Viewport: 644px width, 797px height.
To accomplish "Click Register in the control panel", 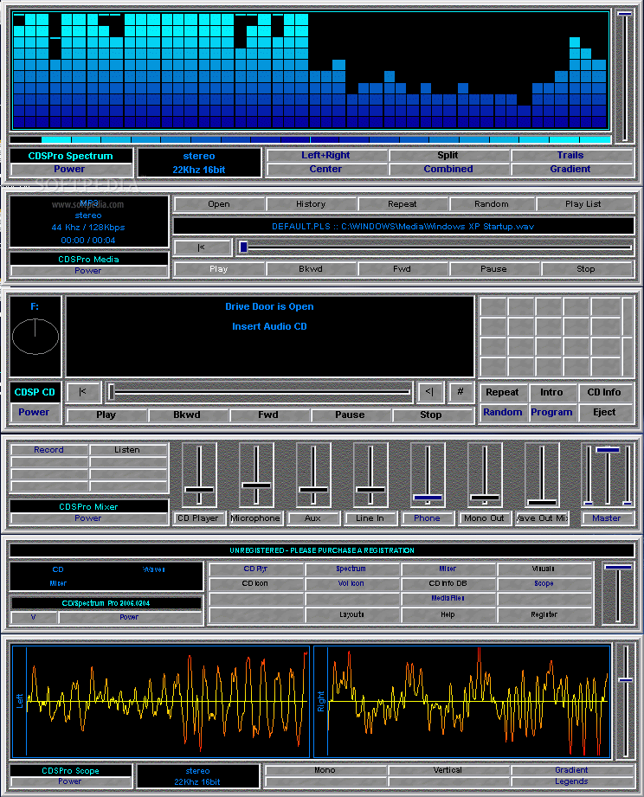I will (x=544, y=615).
